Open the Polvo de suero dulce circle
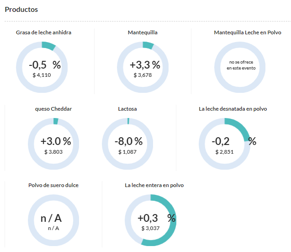This screenshot has height=252, width=291. (x=53, y=220)
